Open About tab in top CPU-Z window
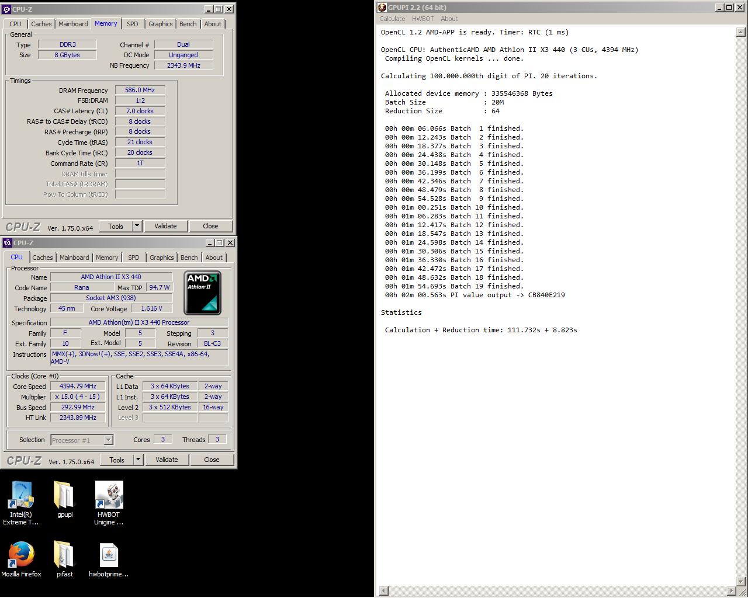748x598 pixels. click(213, 24)
